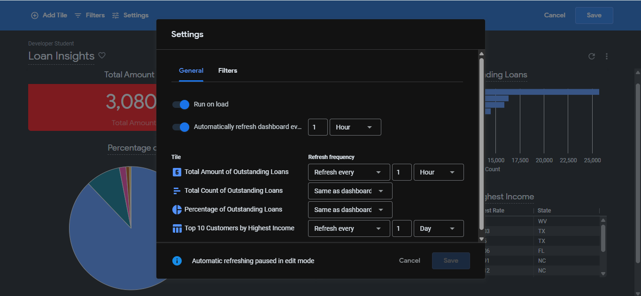The width and height of the screenshot is (641, 296).
Task: Click the pie chart icon for Percentage tile
Action: tap(177, 210)
